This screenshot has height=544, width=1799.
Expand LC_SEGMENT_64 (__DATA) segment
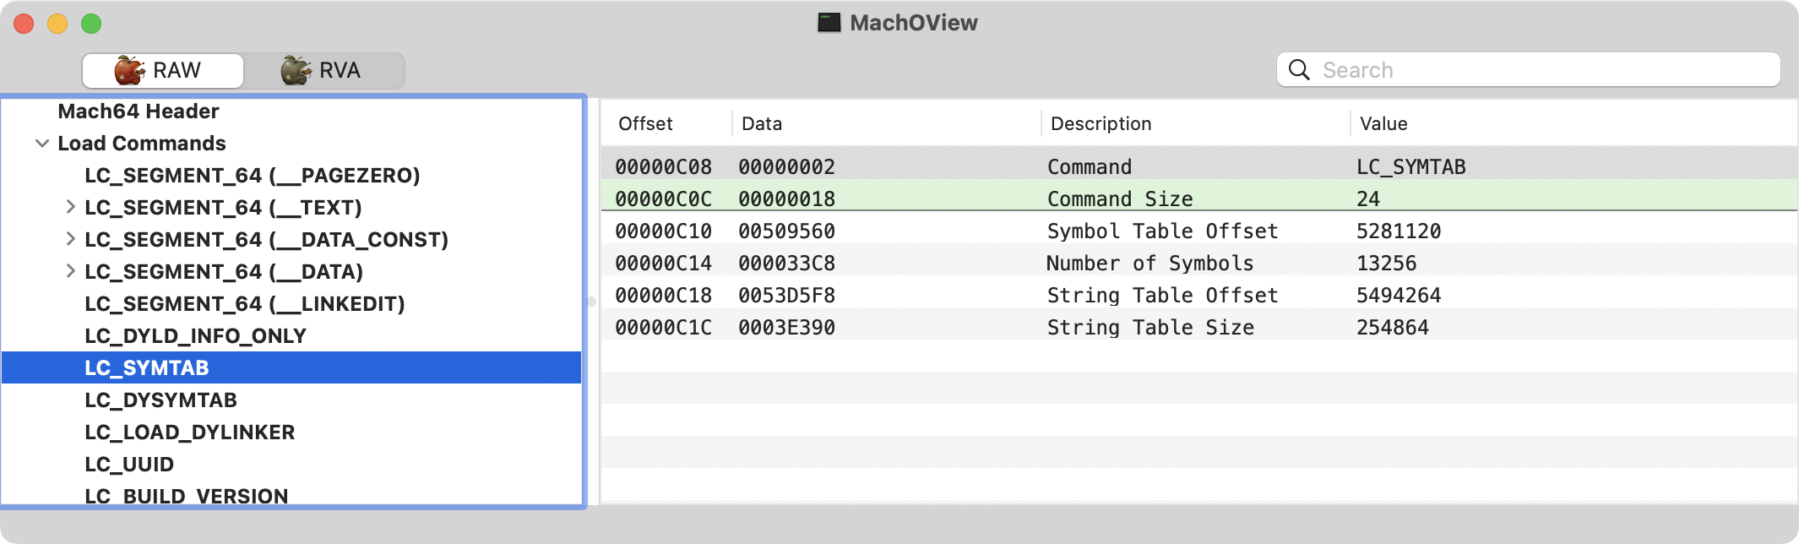point(70,271)
